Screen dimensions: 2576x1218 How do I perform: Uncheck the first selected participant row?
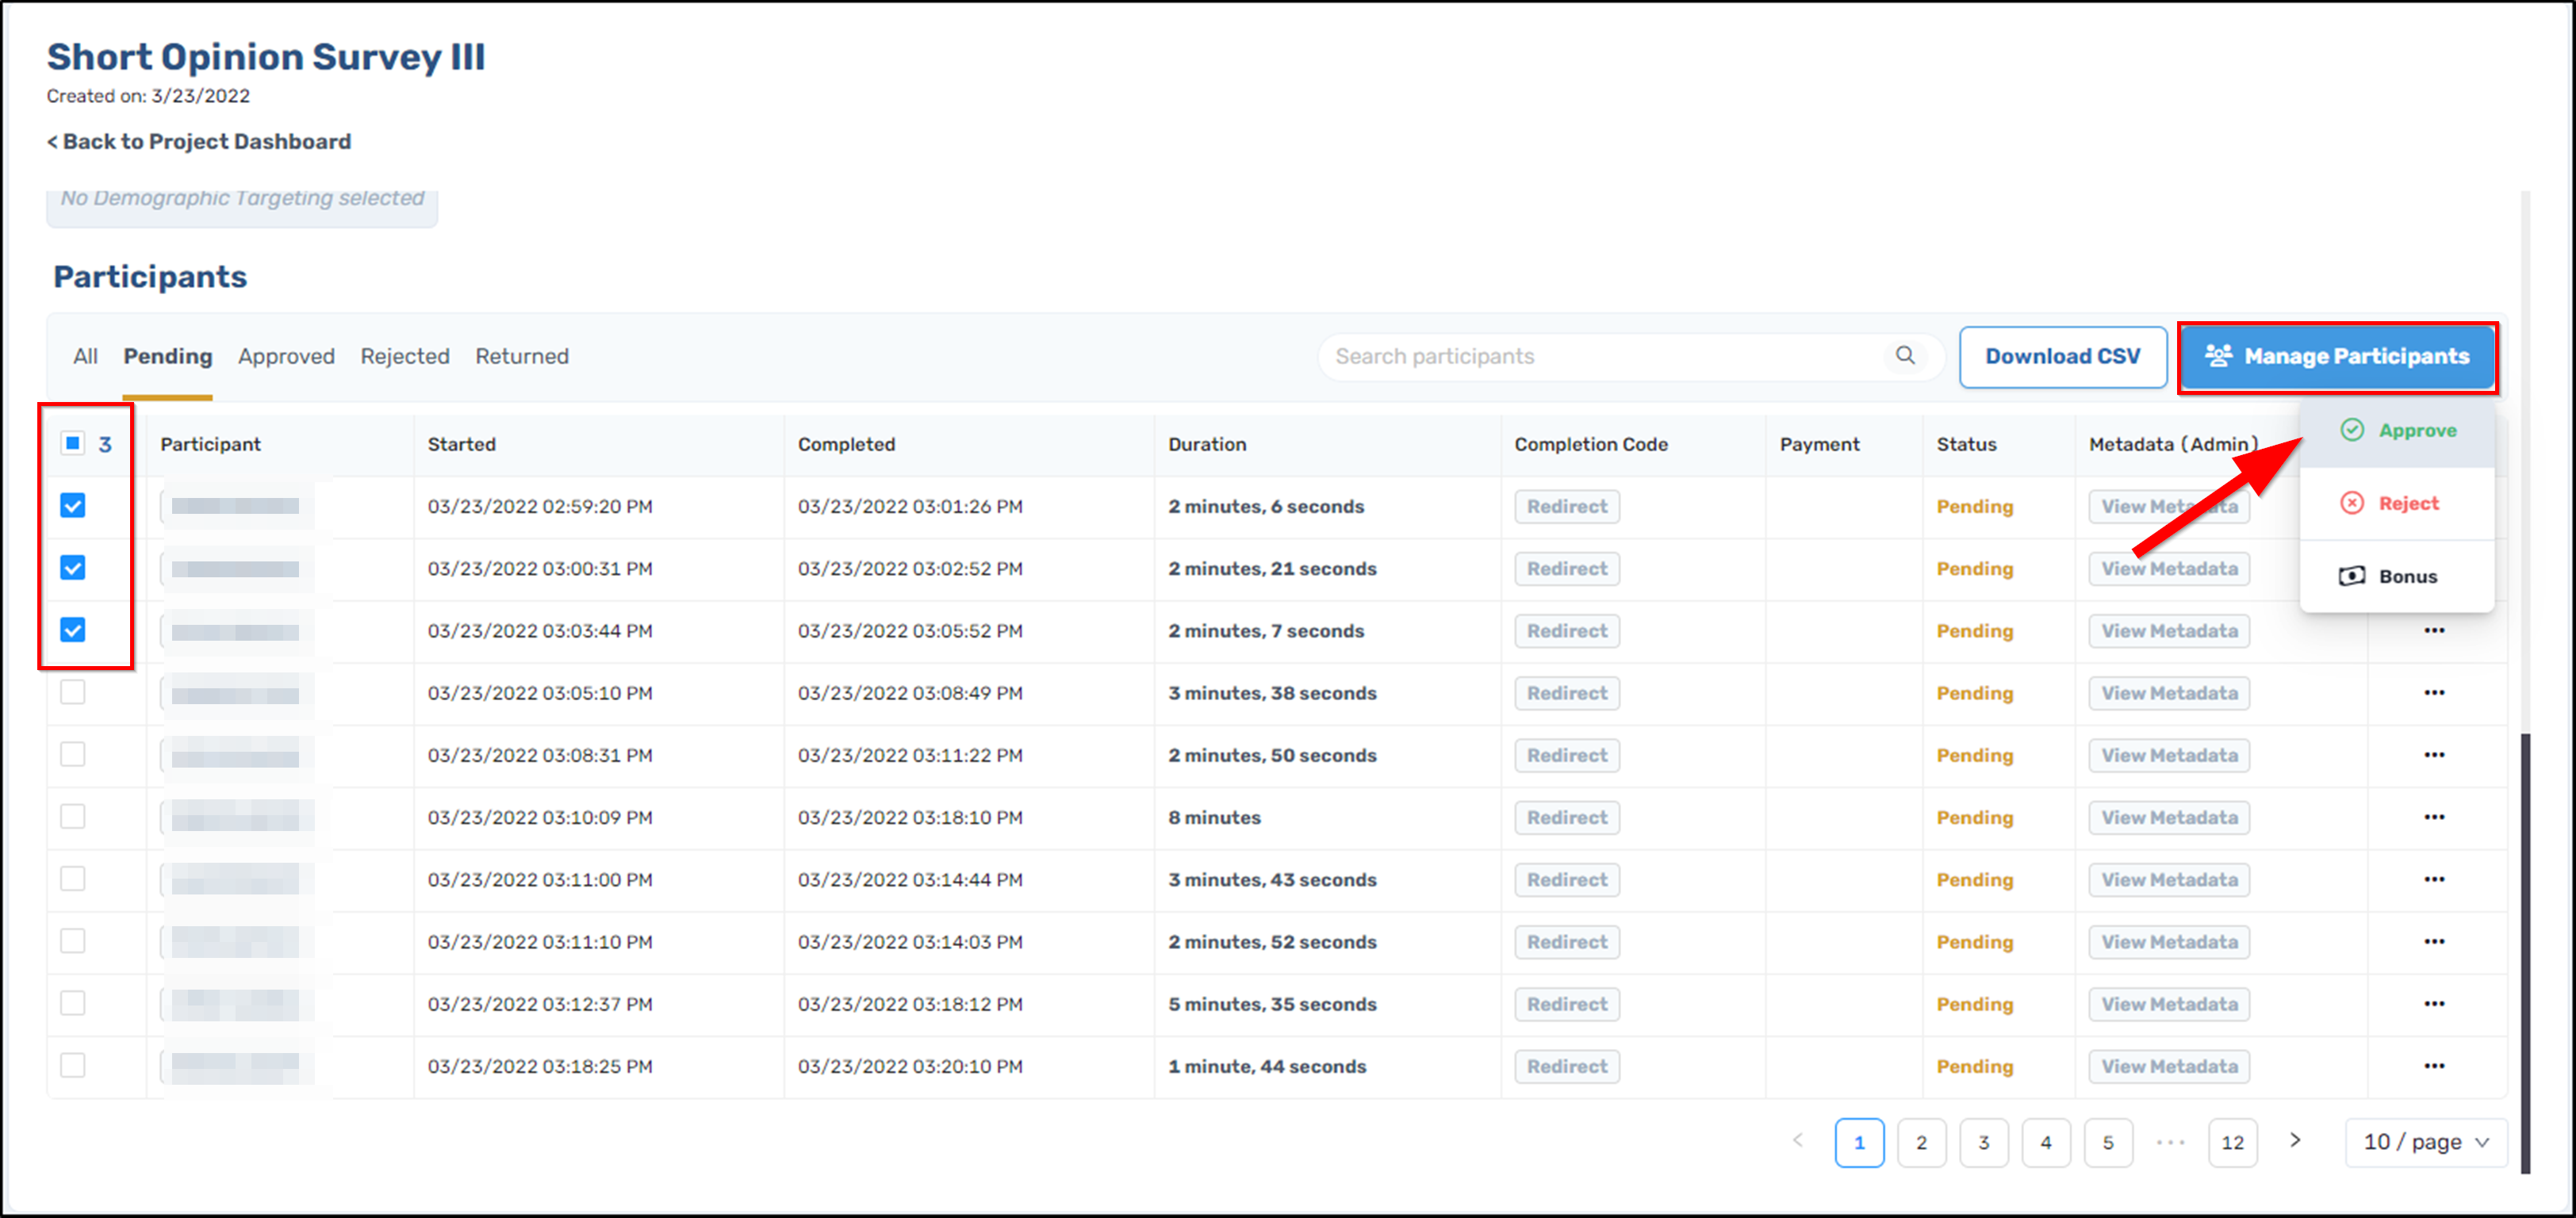(71, 506)
